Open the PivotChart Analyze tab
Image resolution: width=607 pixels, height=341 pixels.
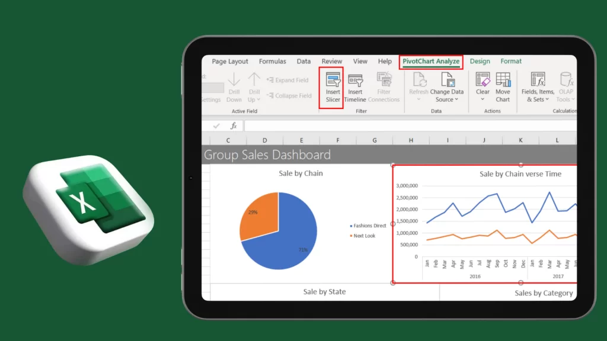(431, 61)
